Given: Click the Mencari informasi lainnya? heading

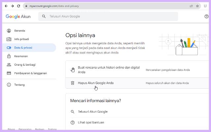Looking at the screenshot, I should [96, 100].
